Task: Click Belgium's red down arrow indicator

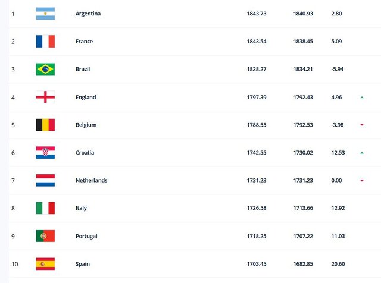Action: pos(361,125)
